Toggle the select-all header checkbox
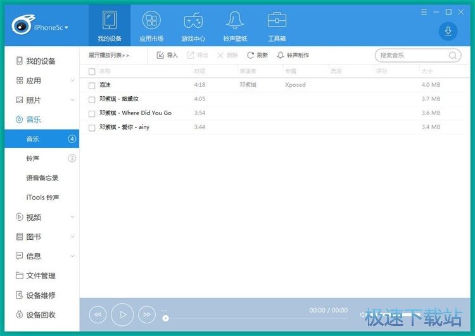475x336 pixels. tap(92, 72)
